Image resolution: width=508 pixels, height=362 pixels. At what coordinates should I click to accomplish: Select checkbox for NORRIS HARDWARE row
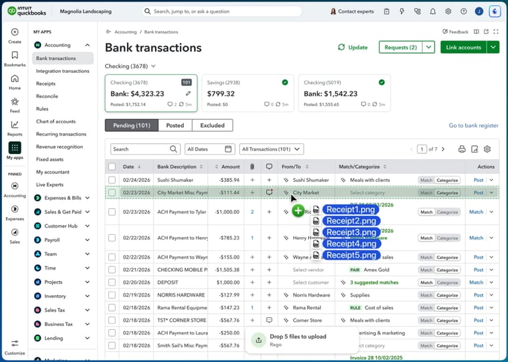point(112,295)
